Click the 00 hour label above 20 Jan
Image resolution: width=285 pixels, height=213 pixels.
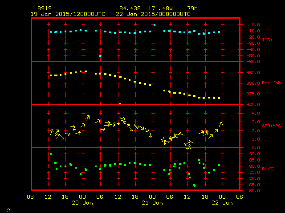(82, 197)
